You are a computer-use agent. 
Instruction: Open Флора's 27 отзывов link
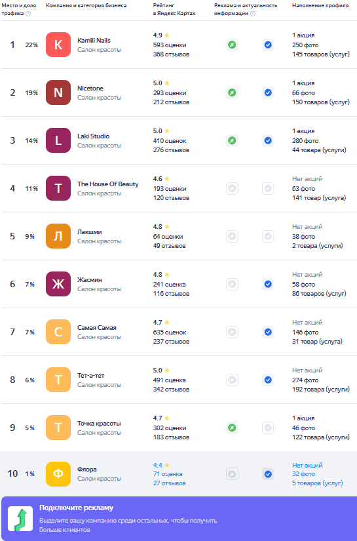[x=170, y=483]
